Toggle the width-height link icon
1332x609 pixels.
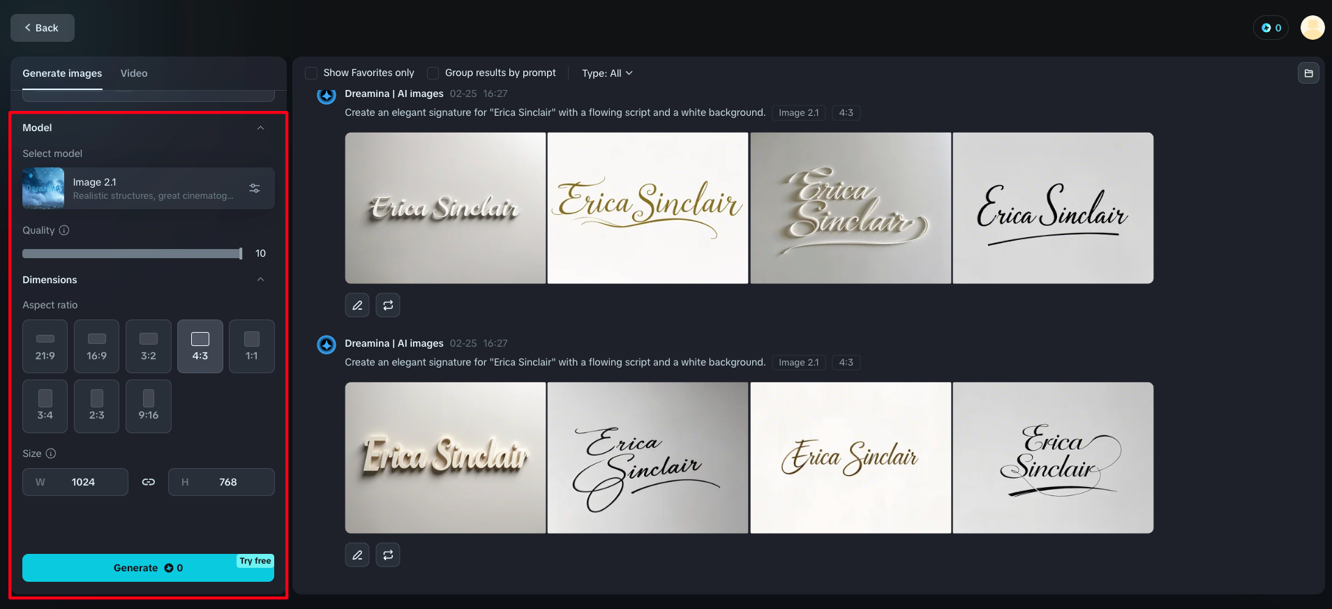(149, 482)
